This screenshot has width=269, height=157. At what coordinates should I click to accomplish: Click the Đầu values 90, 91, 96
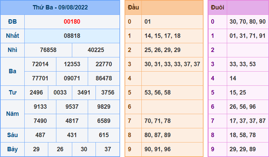158,149
